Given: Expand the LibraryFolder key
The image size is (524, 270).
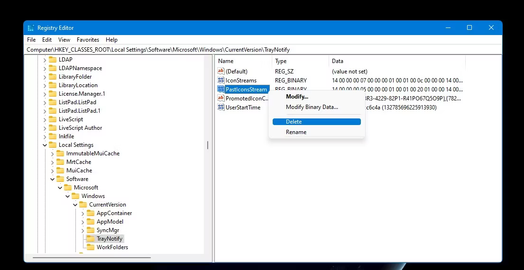Looking at the screenshot, I should coord(45,77).
